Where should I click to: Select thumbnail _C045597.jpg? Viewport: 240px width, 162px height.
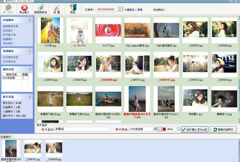click(195, 30)
